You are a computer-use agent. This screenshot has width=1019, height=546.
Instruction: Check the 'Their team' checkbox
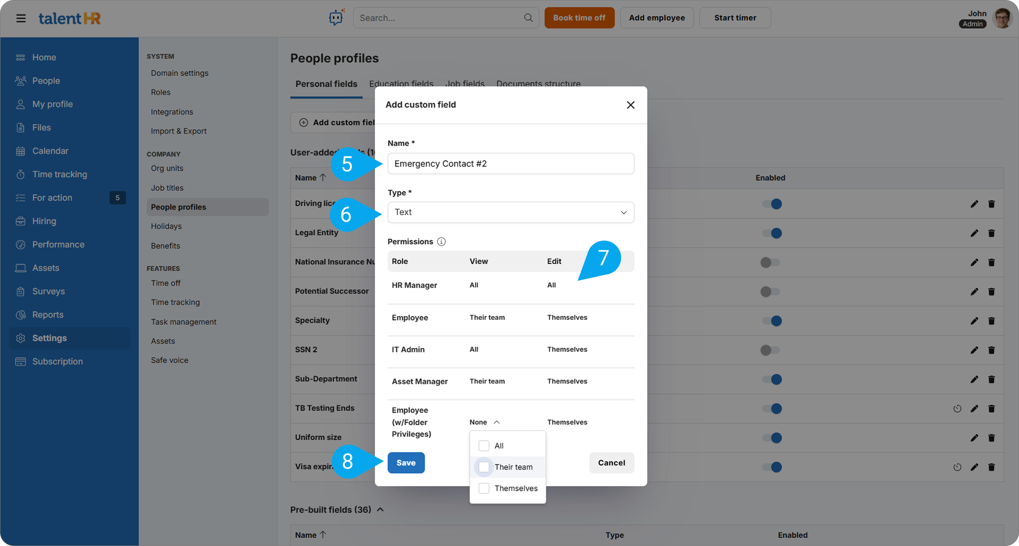[484, 467]
